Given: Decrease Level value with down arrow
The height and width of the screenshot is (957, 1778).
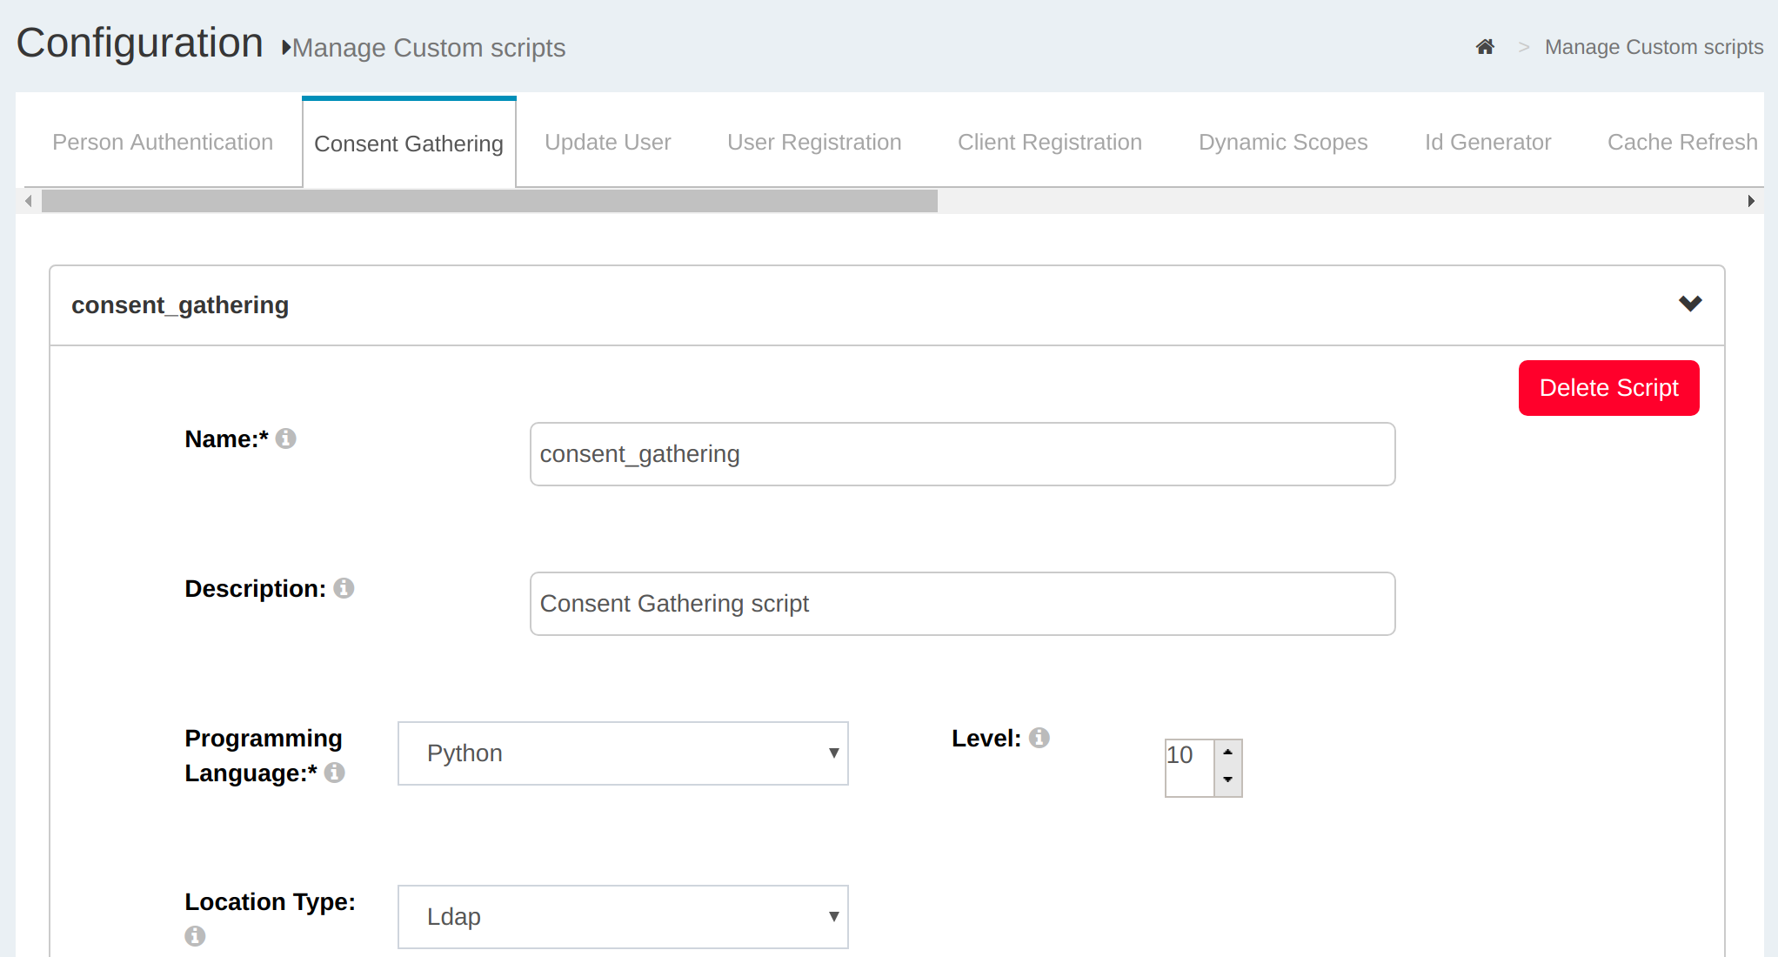Looking at the screenshot, I should [x=1227, y=780].
